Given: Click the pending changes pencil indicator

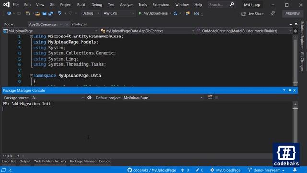Looking at the screenshot, I should pyautogui.click(x=200, y=170).
